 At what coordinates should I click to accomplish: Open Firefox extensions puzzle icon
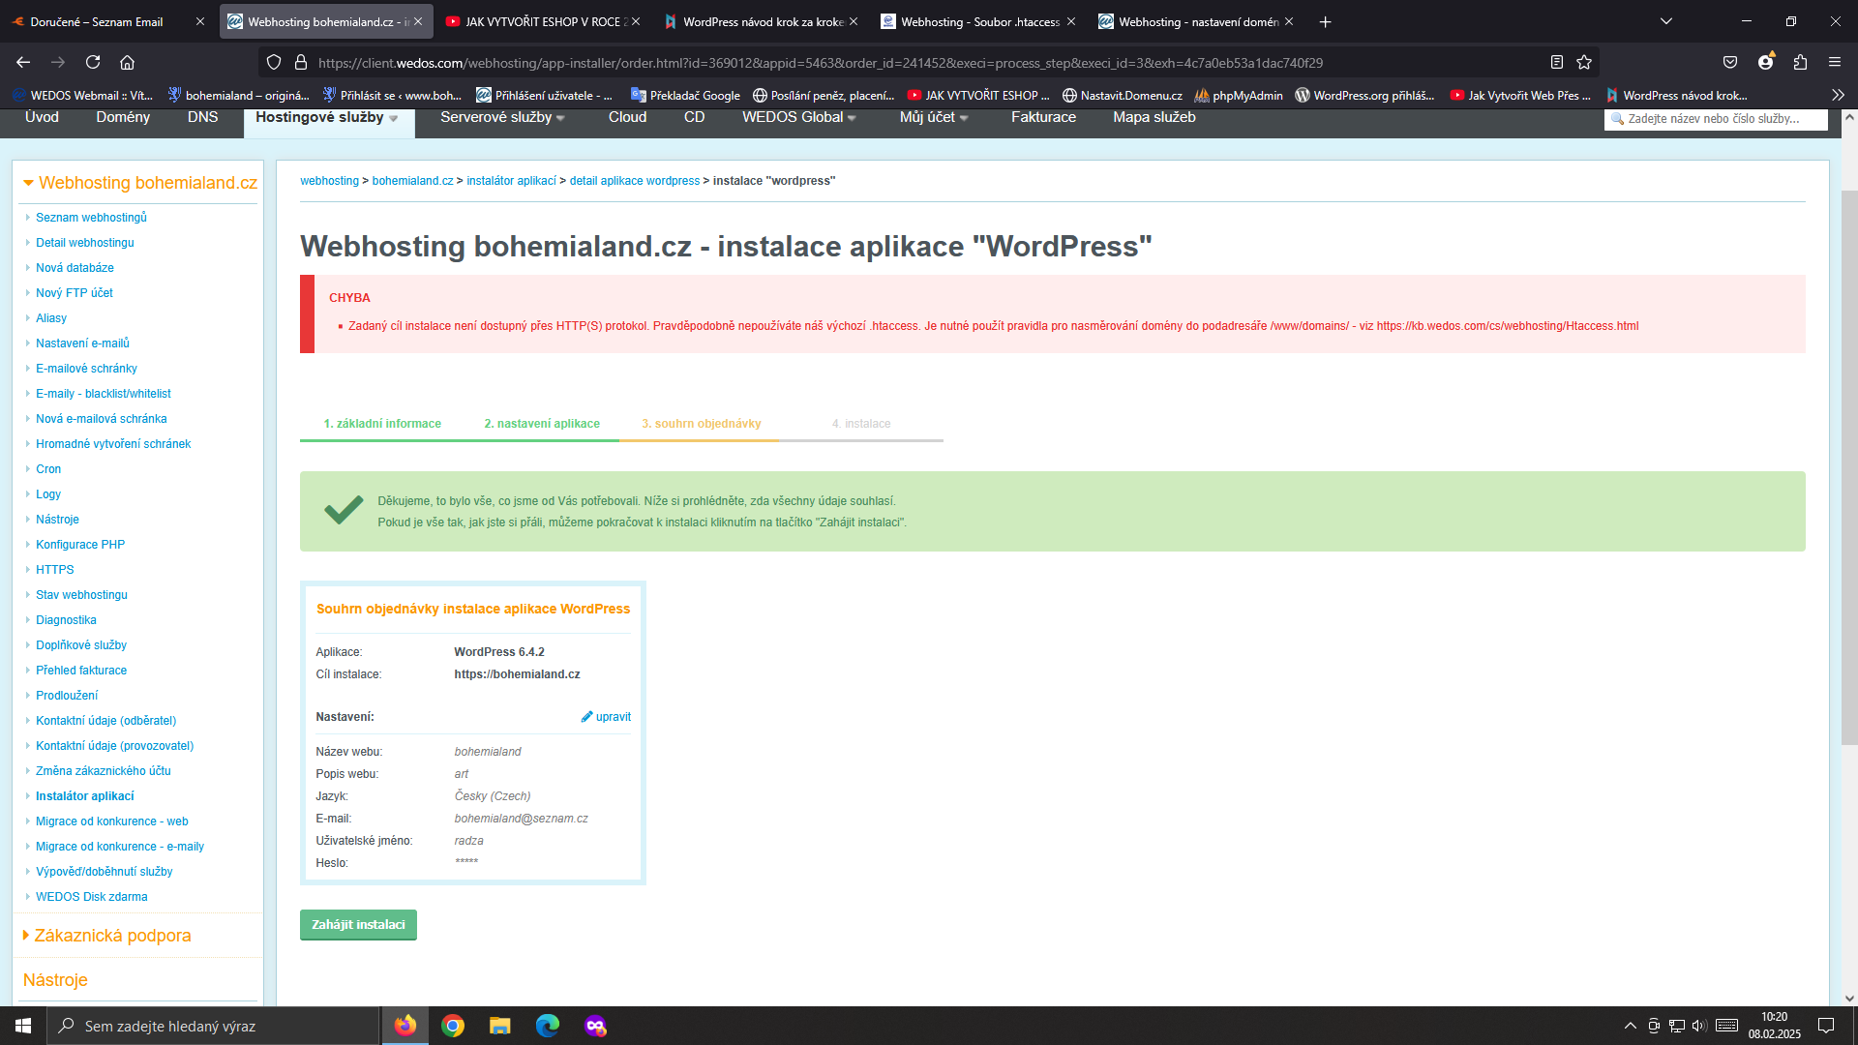pos(1800,62)
